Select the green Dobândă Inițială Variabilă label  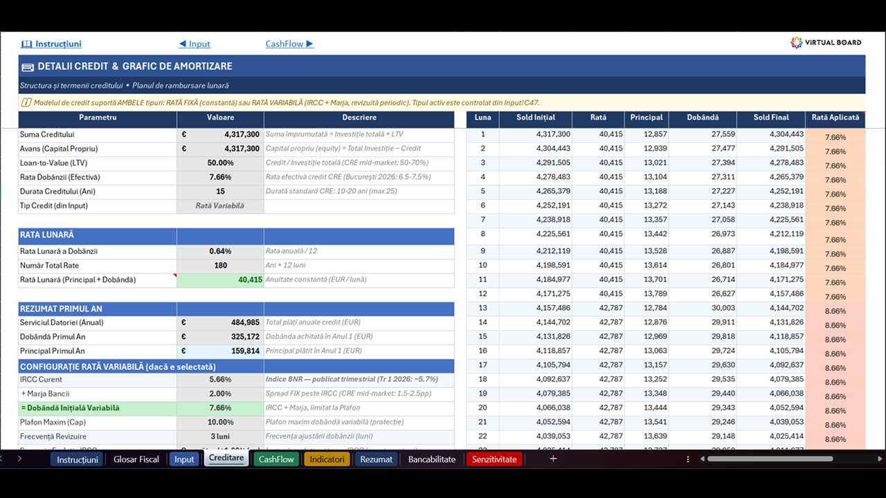tap(98, 408)
